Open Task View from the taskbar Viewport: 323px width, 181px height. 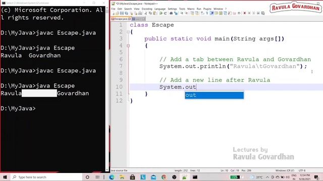97,177
